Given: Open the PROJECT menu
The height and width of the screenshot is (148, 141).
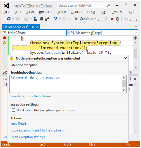Looking at the screenshot, I should click(45, 12).
